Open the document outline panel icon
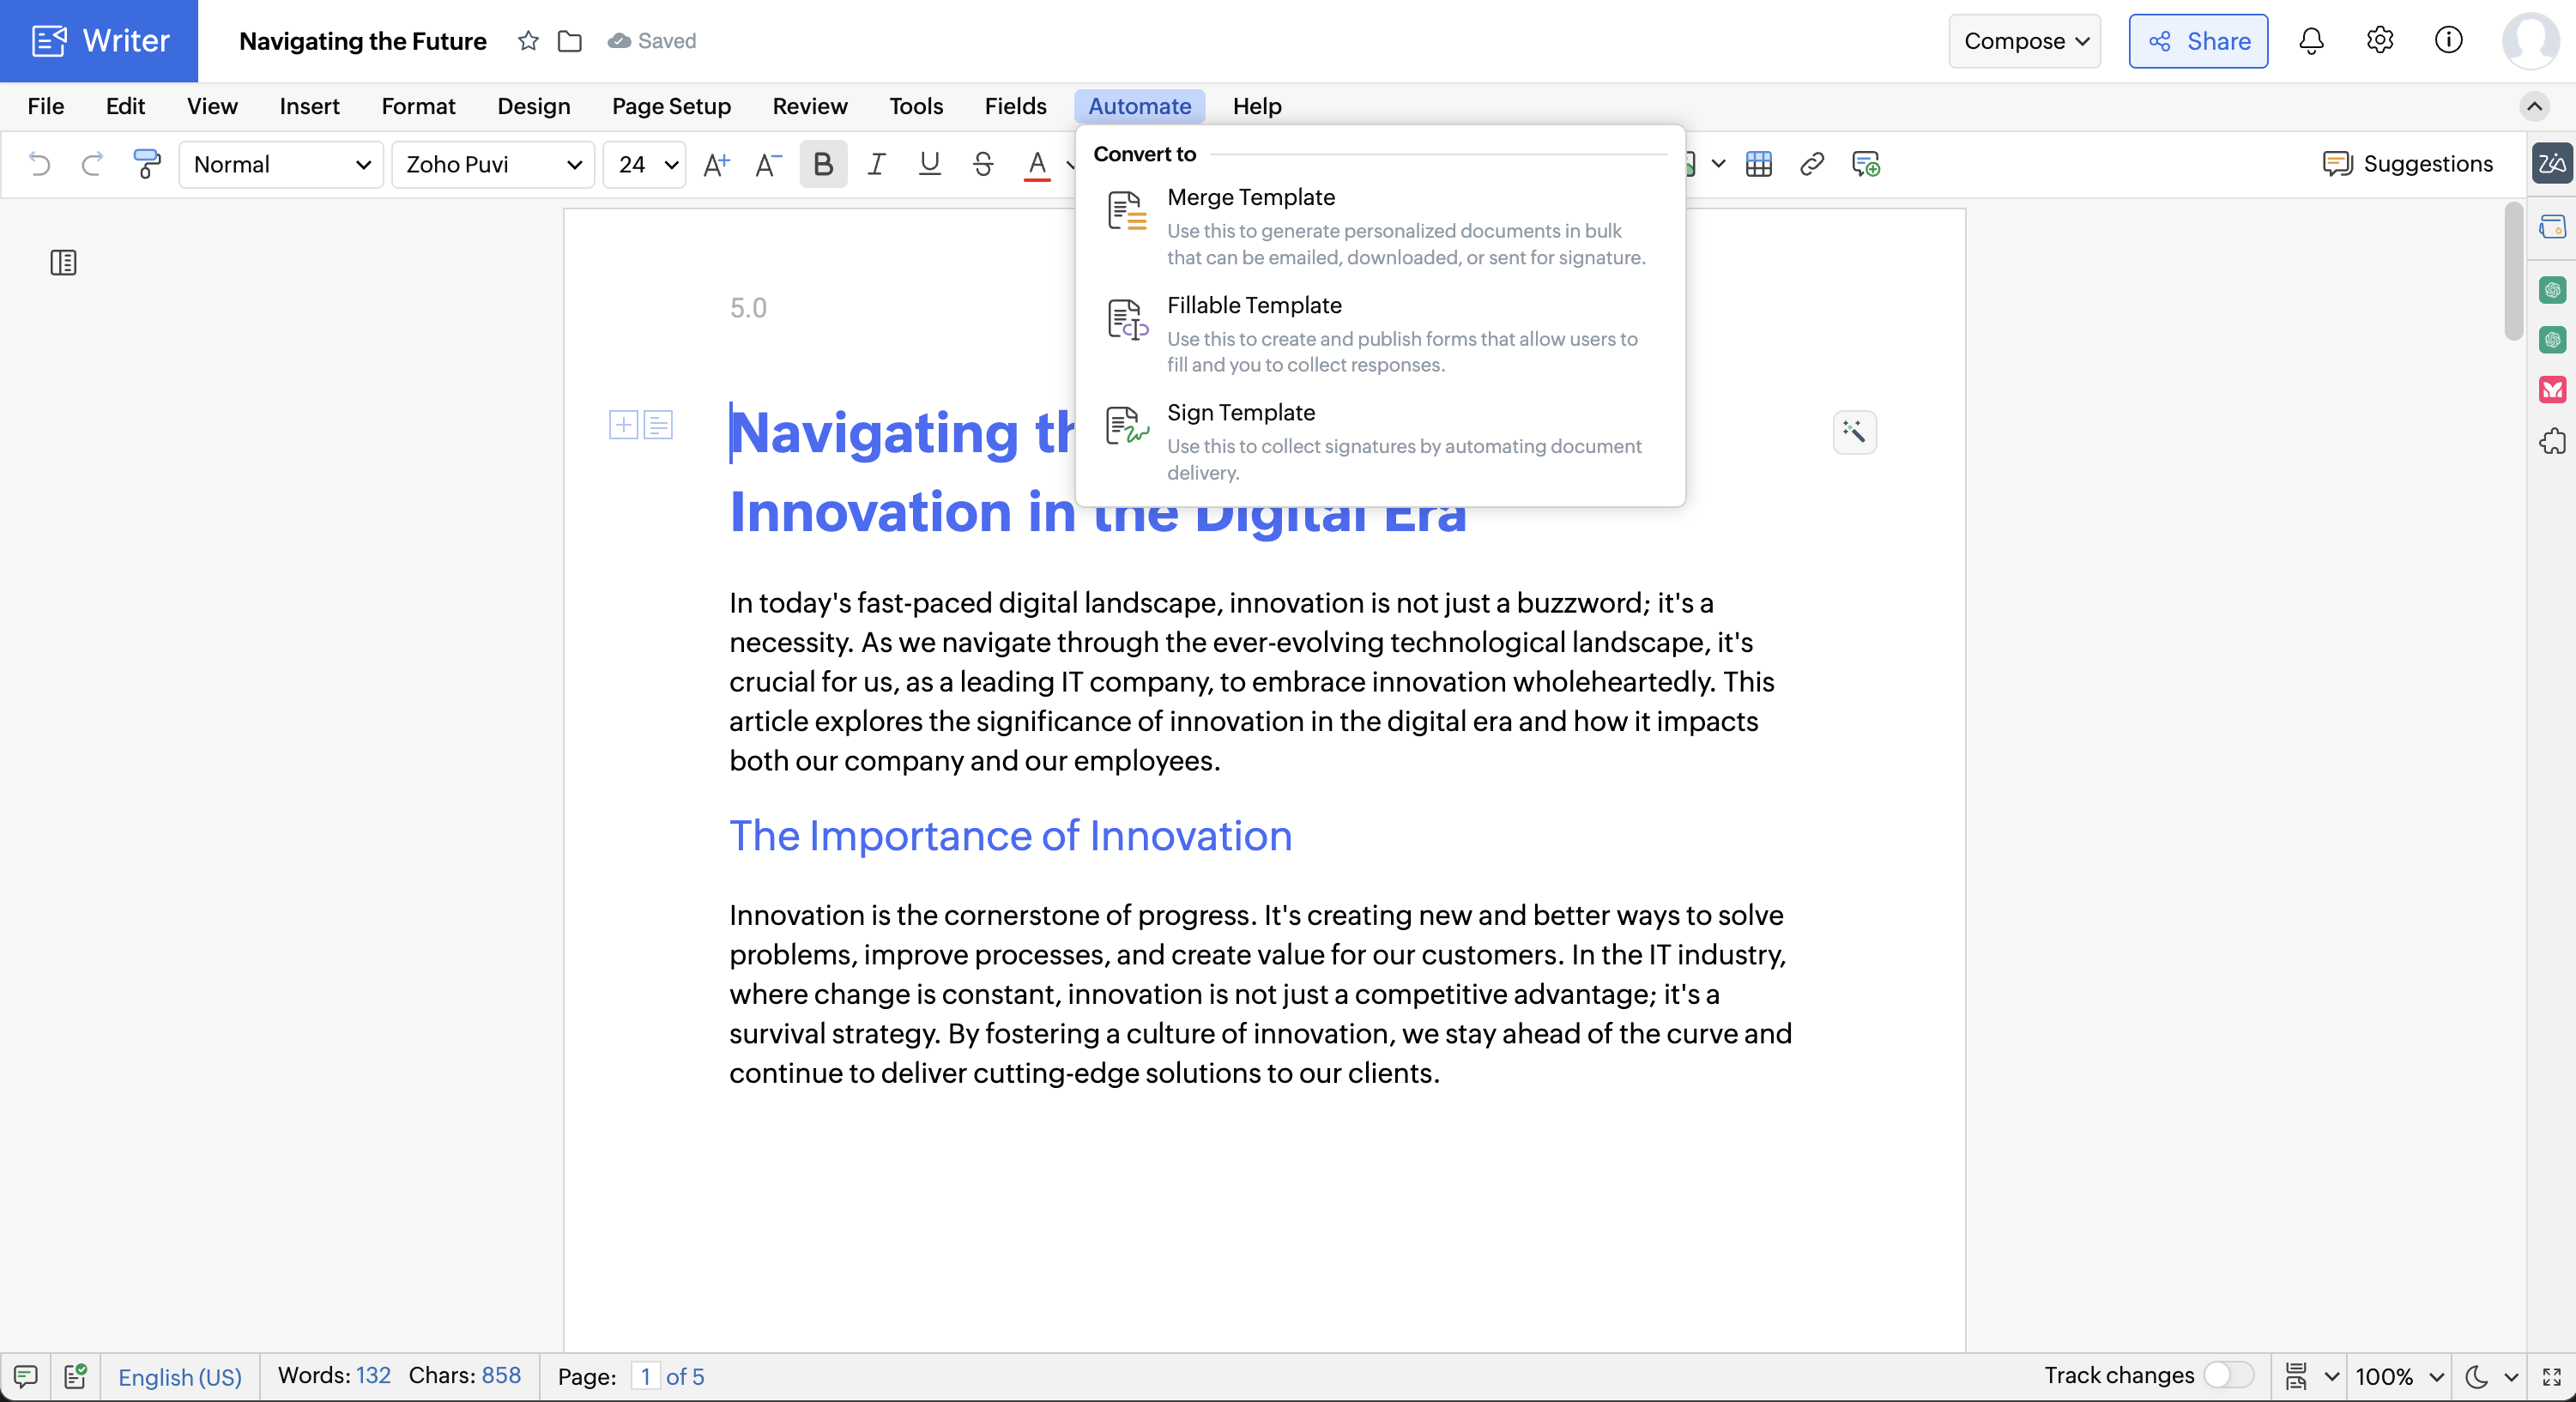Screen dimensions: 2576x1402 coord(63,263)
